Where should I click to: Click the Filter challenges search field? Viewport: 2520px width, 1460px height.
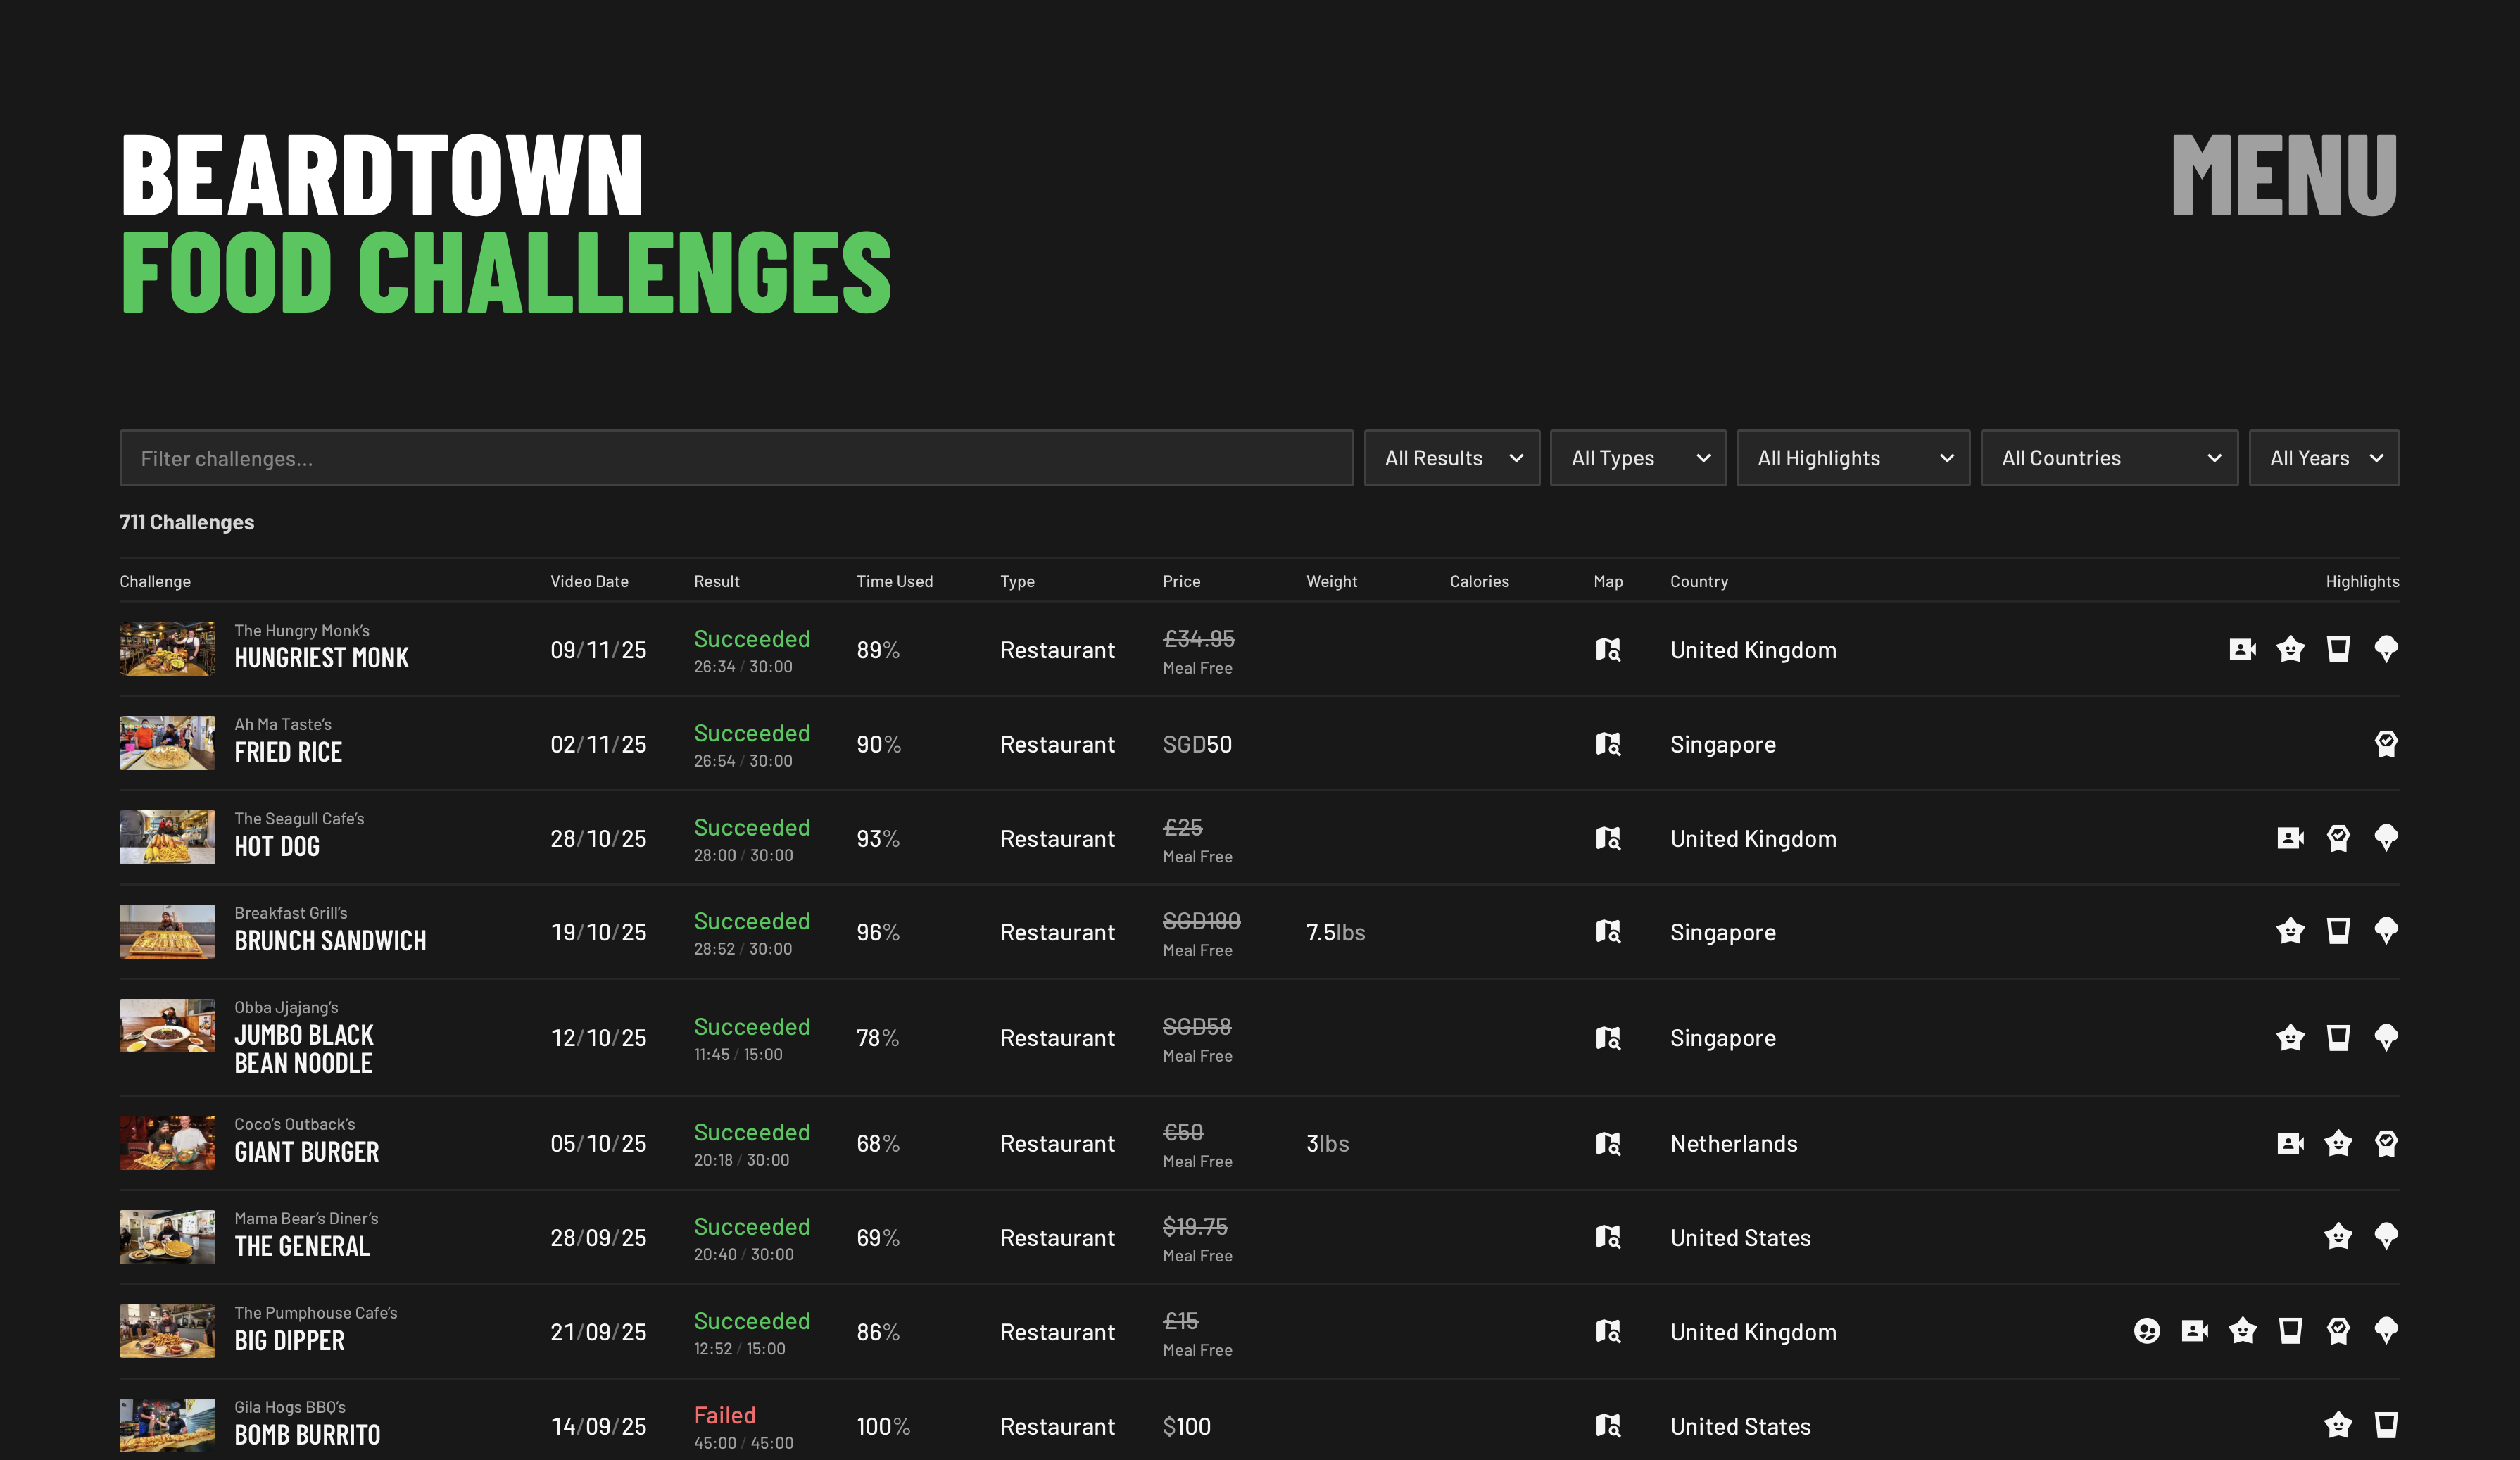[x=736, y=458]
